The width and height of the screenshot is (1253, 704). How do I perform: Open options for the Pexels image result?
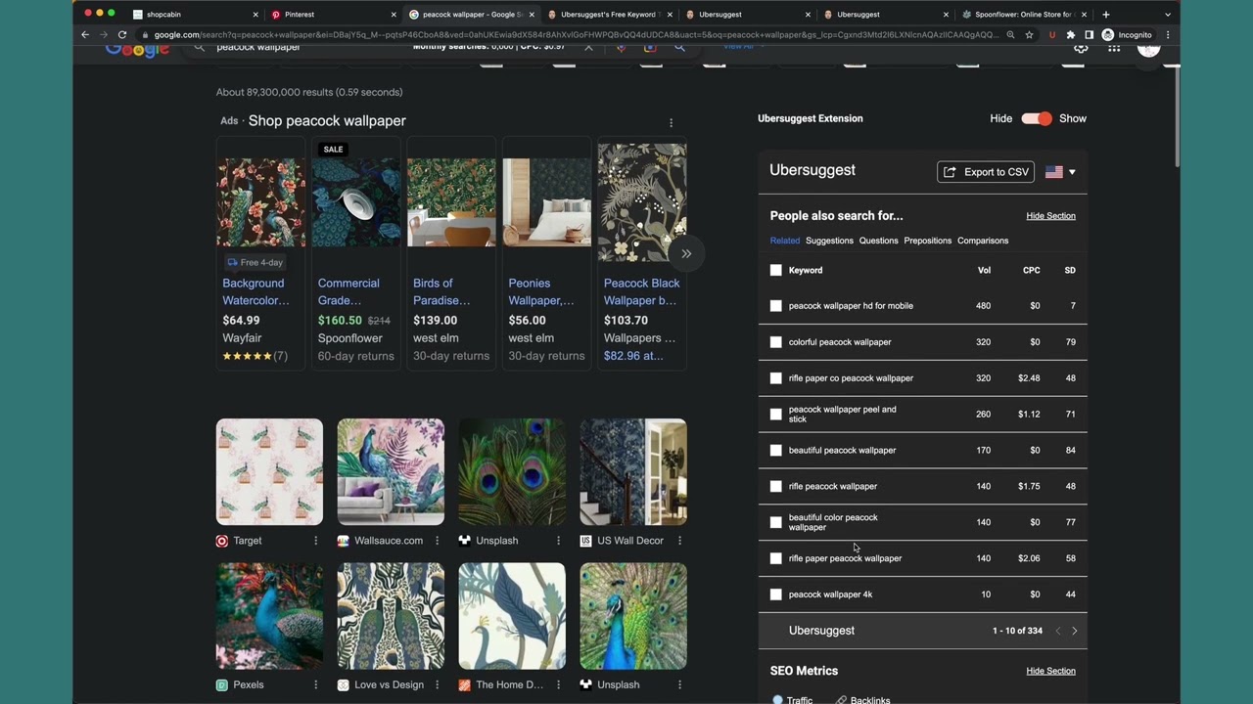click(x=315, y=685)
